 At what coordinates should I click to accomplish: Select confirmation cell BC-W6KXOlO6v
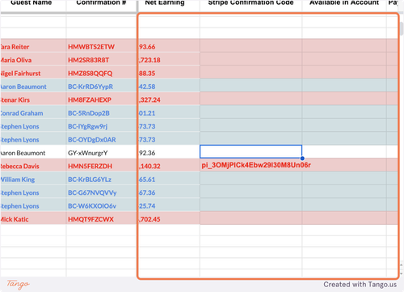click(x=101, y=205)
